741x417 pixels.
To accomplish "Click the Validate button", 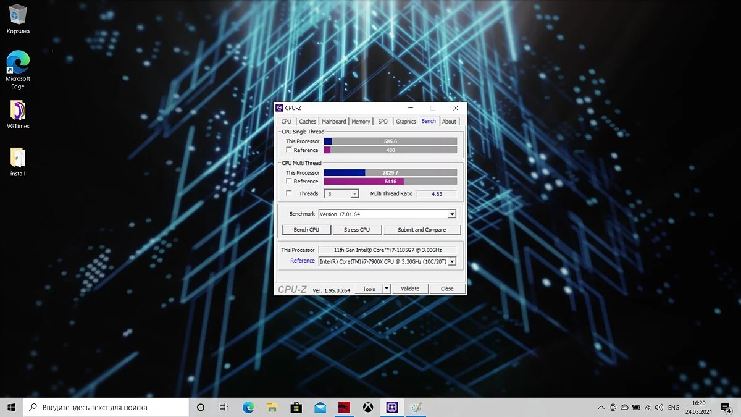I will pyautogui.click(x=410, y=289).
